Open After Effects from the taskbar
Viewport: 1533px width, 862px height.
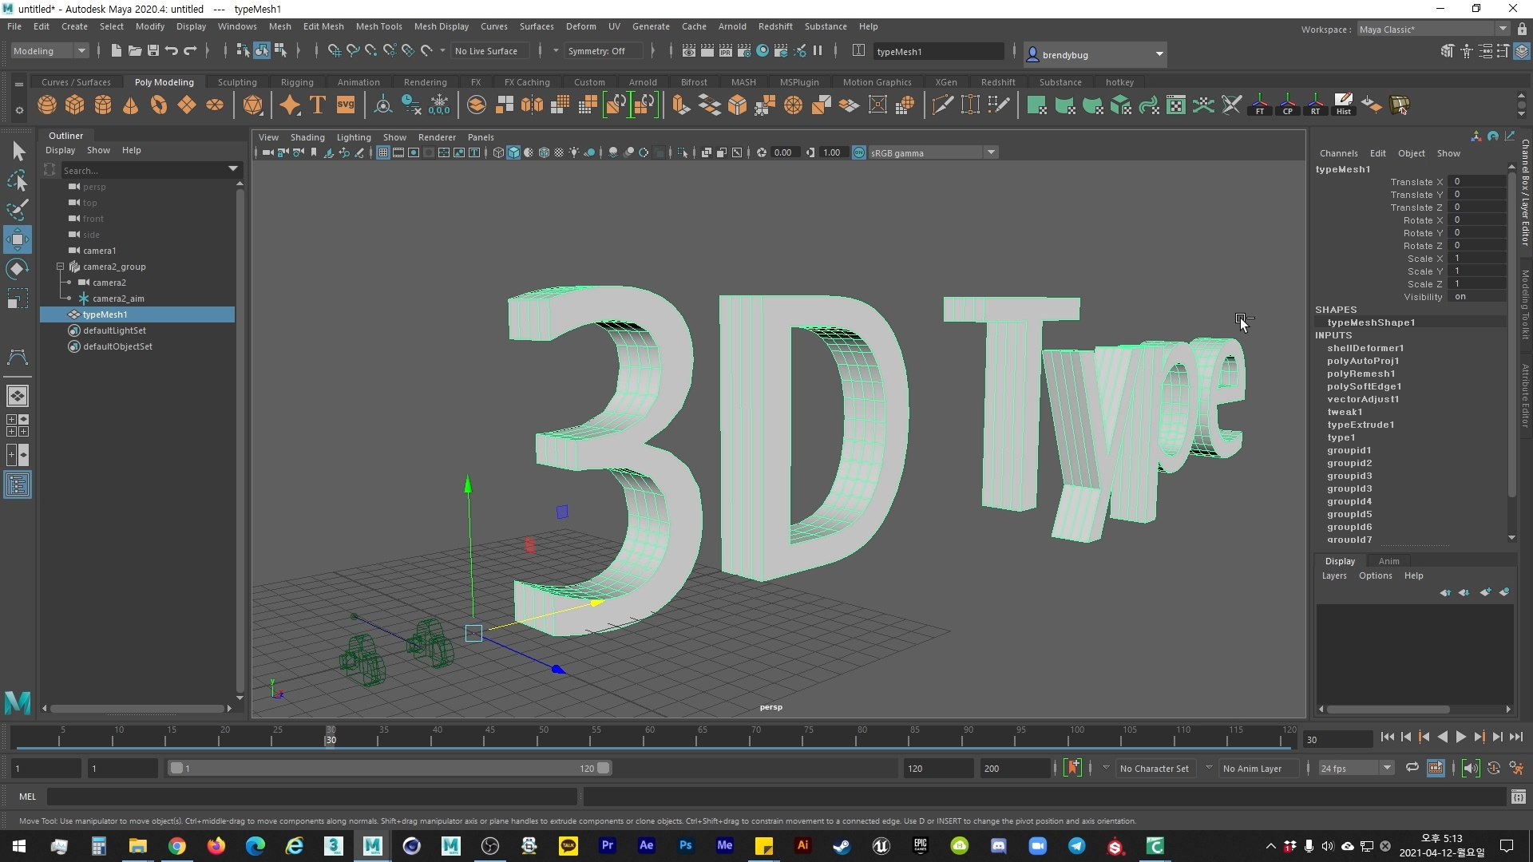(646, 846)
